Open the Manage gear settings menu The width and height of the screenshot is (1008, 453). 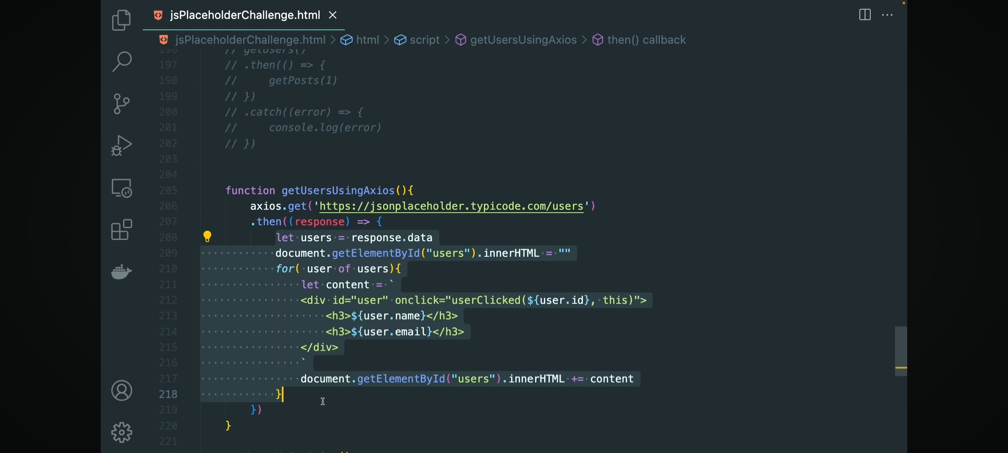tap(122, 432)
